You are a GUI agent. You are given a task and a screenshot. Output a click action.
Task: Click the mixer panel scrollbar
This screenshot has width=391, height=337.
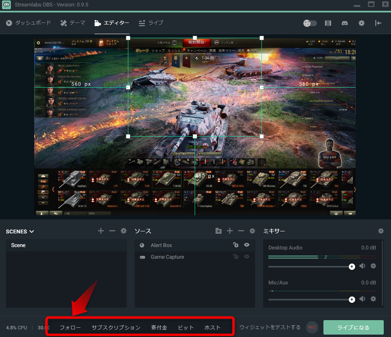tap(382, 273)
